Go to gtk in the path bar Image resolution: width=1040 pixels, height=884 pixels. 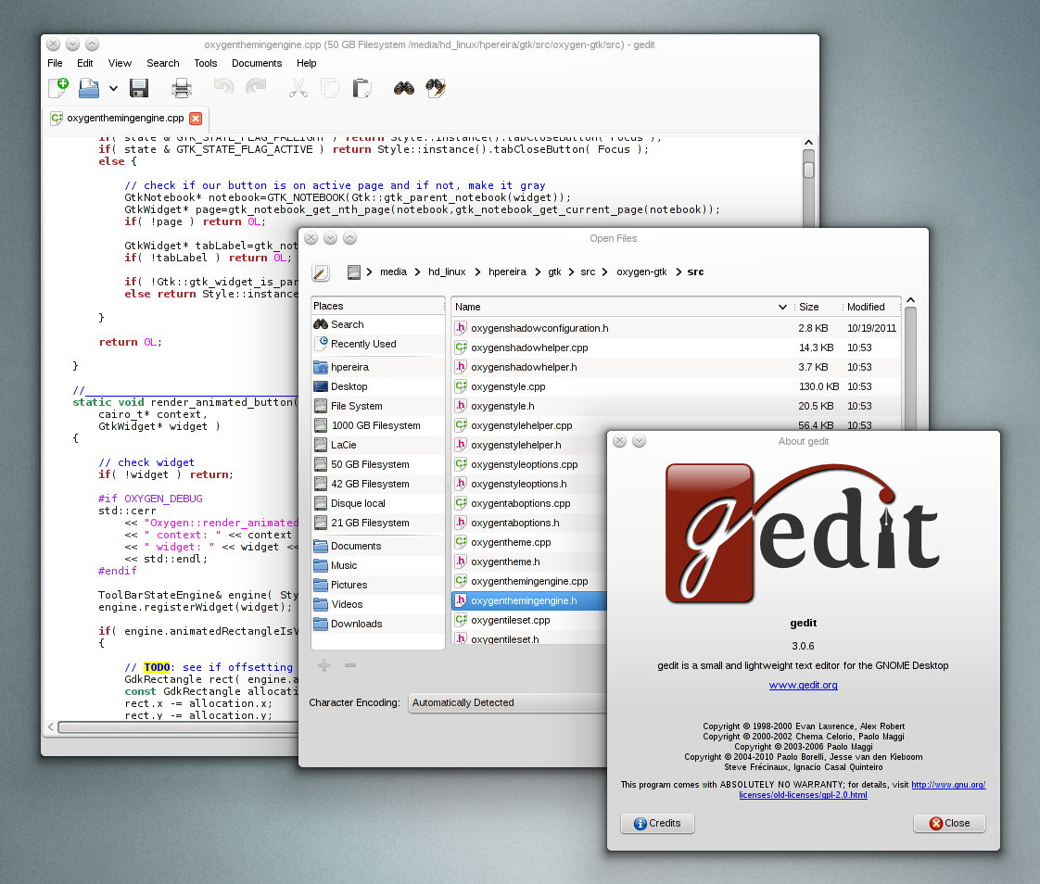coord(554,272)
